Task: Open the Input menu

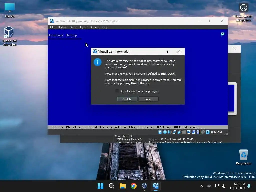Action: pyautogui.click(x=83, y=27)
